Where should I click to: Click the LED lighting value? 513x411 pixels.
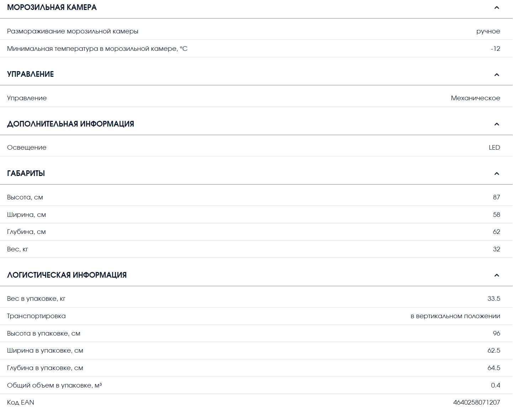494,148
